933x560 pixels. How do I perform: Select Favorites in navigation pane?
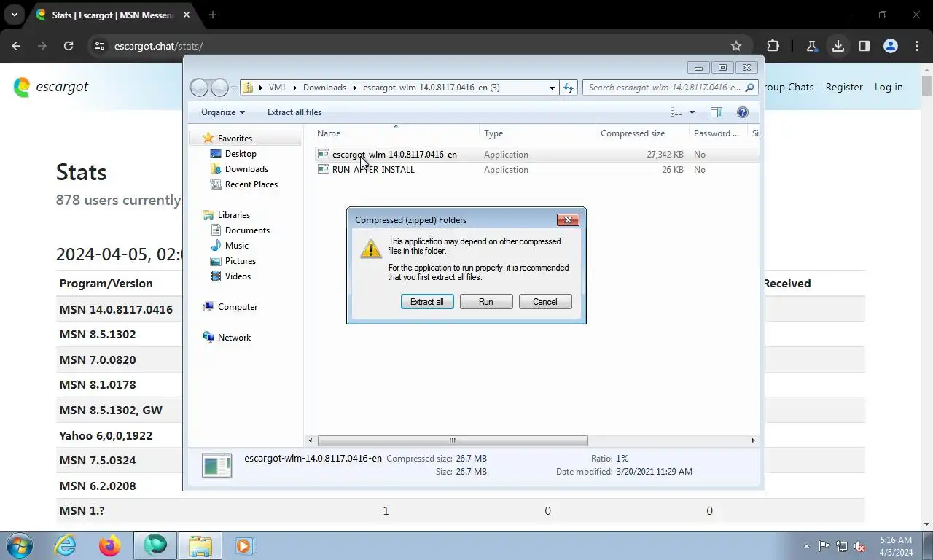click(235, 139)
